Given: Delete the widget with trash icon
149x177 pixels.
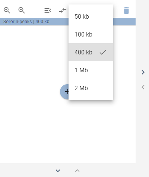Looking at the screenshot, I should coord(126,10).
